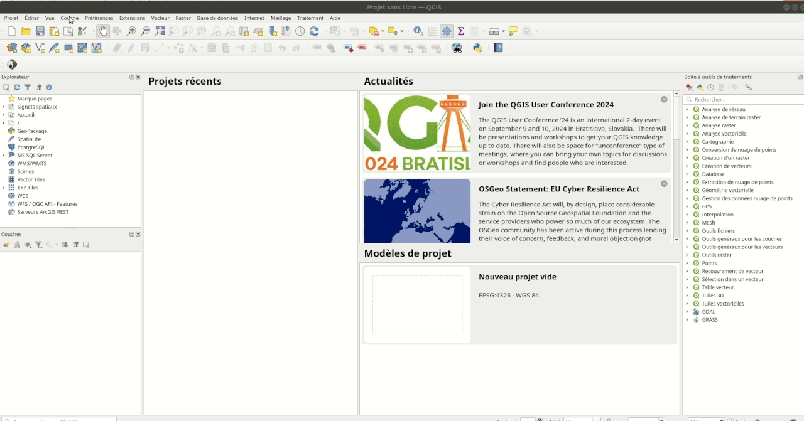
Task: Open temporal controller clock icon
Action: (x=300, y=31)
